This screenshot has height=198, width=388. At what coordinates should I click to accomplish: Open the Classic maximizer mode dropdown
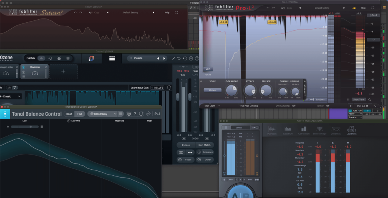click(11, 96)
